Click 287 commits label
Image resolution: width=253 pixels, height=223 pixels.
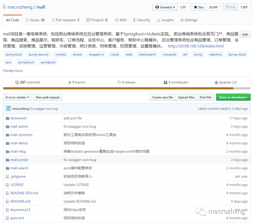30,82
